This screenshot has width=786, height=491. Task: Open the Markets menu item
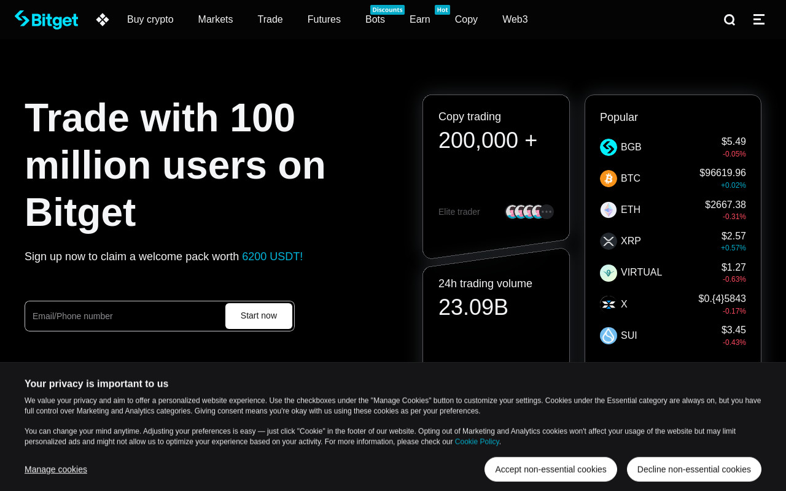(x=216, y=20)
